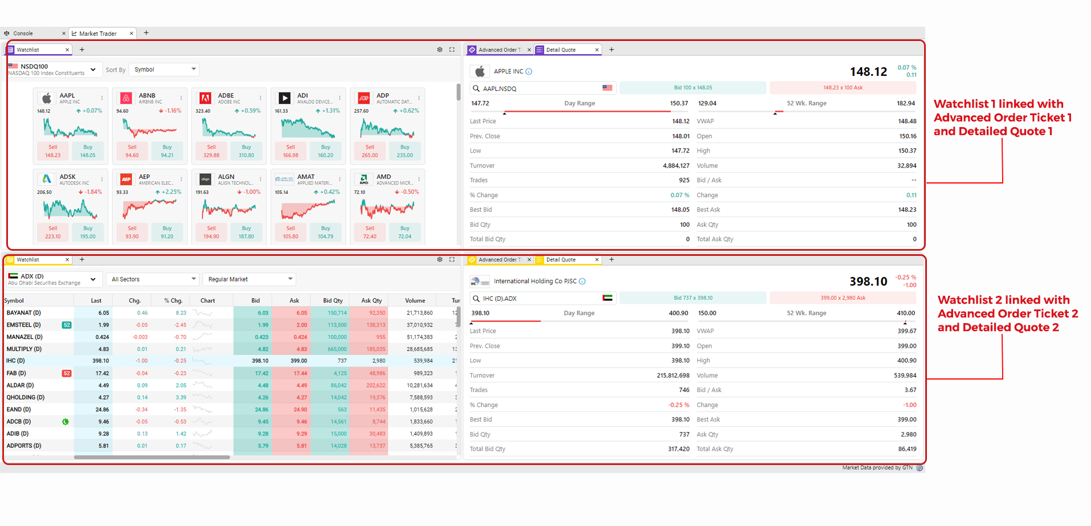Show info for APPLE INC
Image resolution: width=1091 pixels, height=526 pixels.
[529, 72]
